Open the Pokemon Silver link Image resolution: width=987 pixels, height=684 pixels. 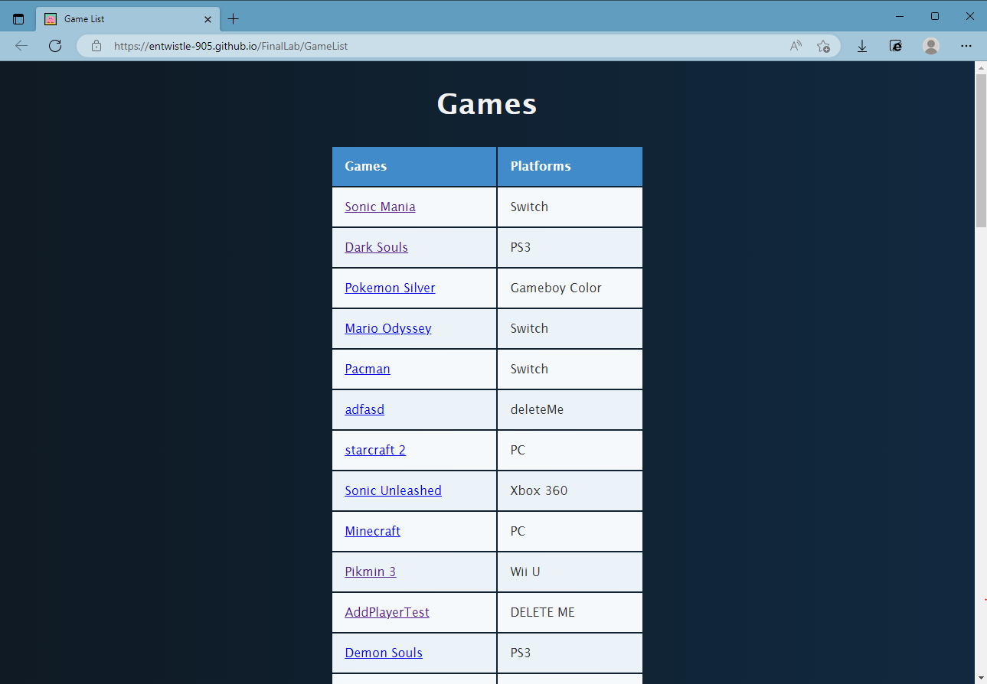[x=390, y=288]
